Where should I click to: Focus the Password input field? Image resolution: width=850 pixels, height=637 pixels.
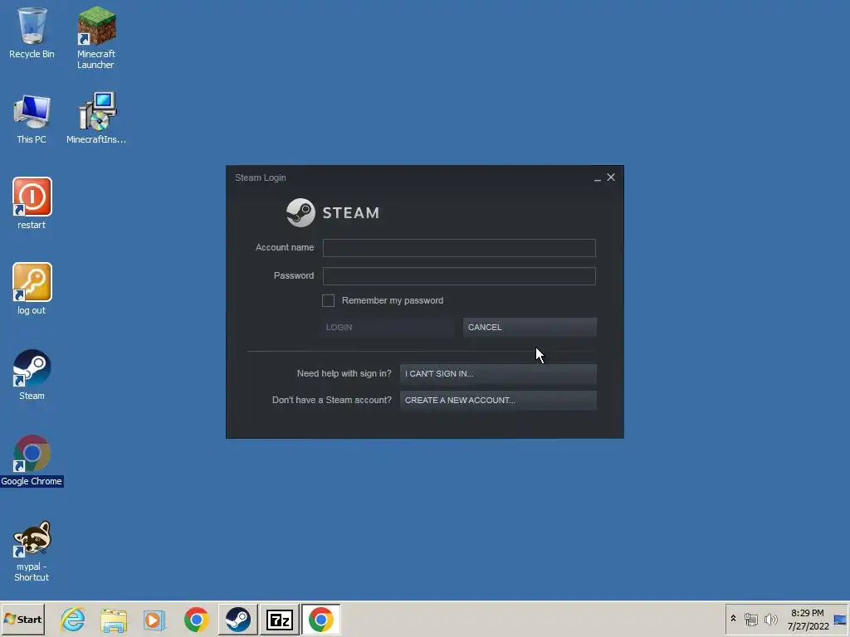click(x=459, y=275)
